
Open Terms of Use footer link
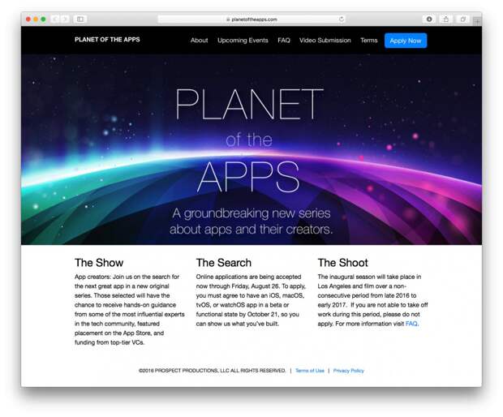pyautogui.click(x=310, y=371)
